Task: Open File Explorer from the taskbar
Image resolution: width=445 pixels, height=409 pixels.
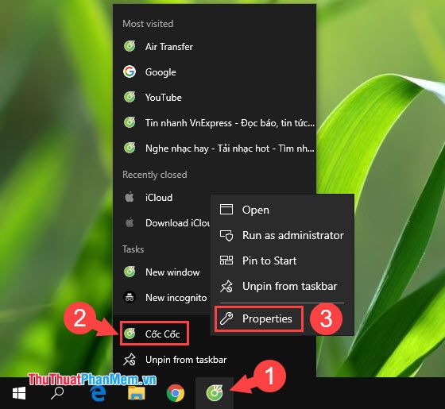Action: click(x=137, y=393)
